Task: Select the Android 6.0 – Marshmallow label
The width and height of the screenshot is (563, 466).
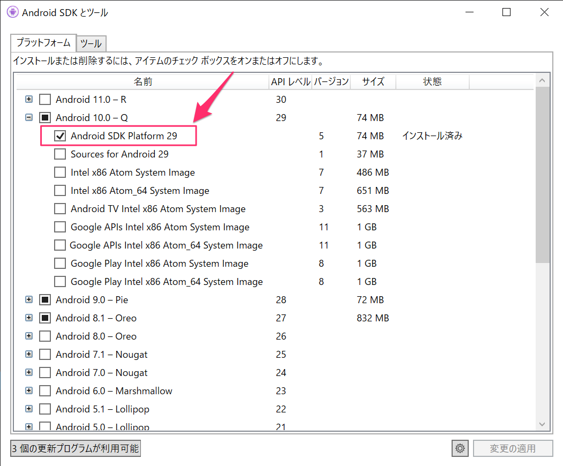Action: click(114, 390)
